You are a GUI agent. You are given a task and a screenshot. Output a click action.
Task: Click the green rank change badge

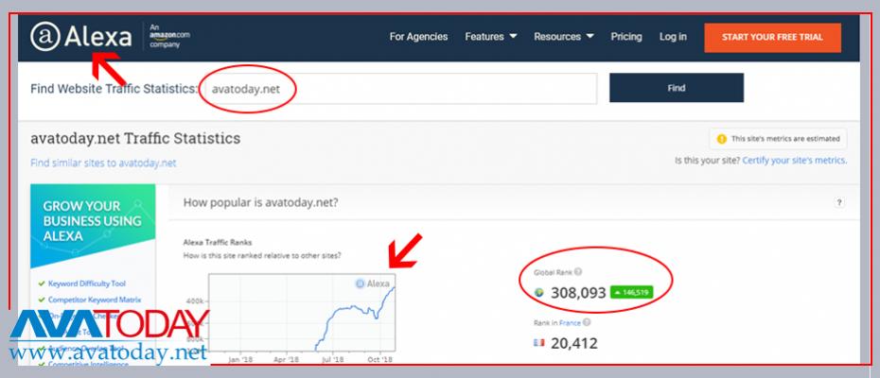pyautogui.click(x=632, y=292)
